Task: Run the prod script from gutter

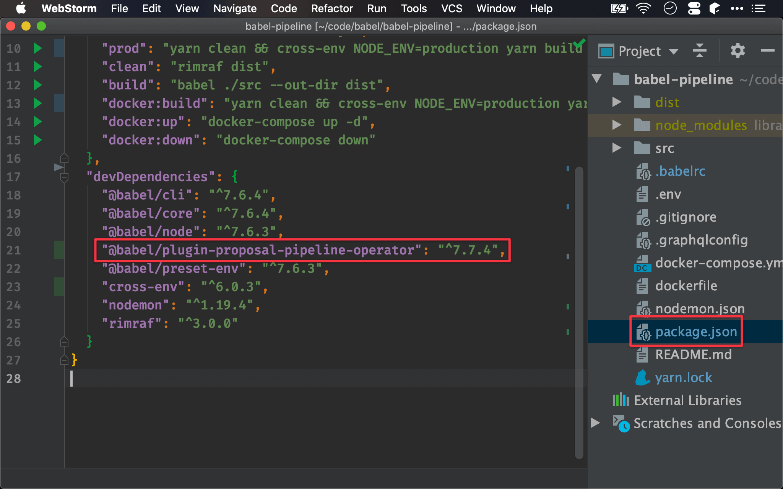Action: (37, 48)
